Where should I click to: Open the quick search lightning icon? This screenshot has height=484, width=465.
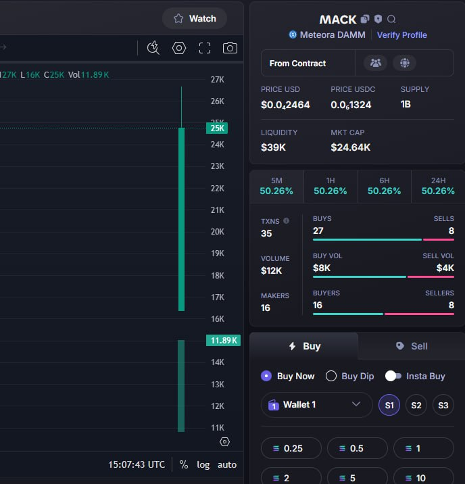coord(153,48)
